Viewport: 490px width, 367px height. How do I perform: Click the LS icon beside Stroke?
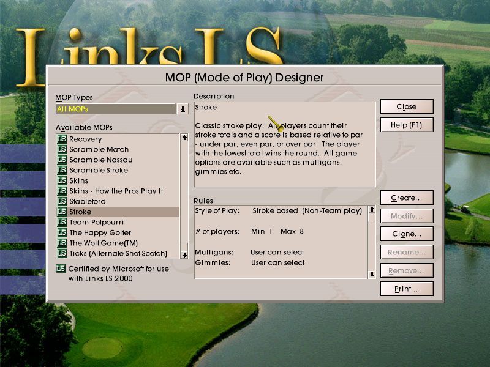(61, 212)
